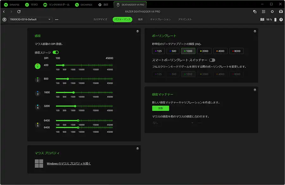Toggle the 感度ステージ switch

56,52
